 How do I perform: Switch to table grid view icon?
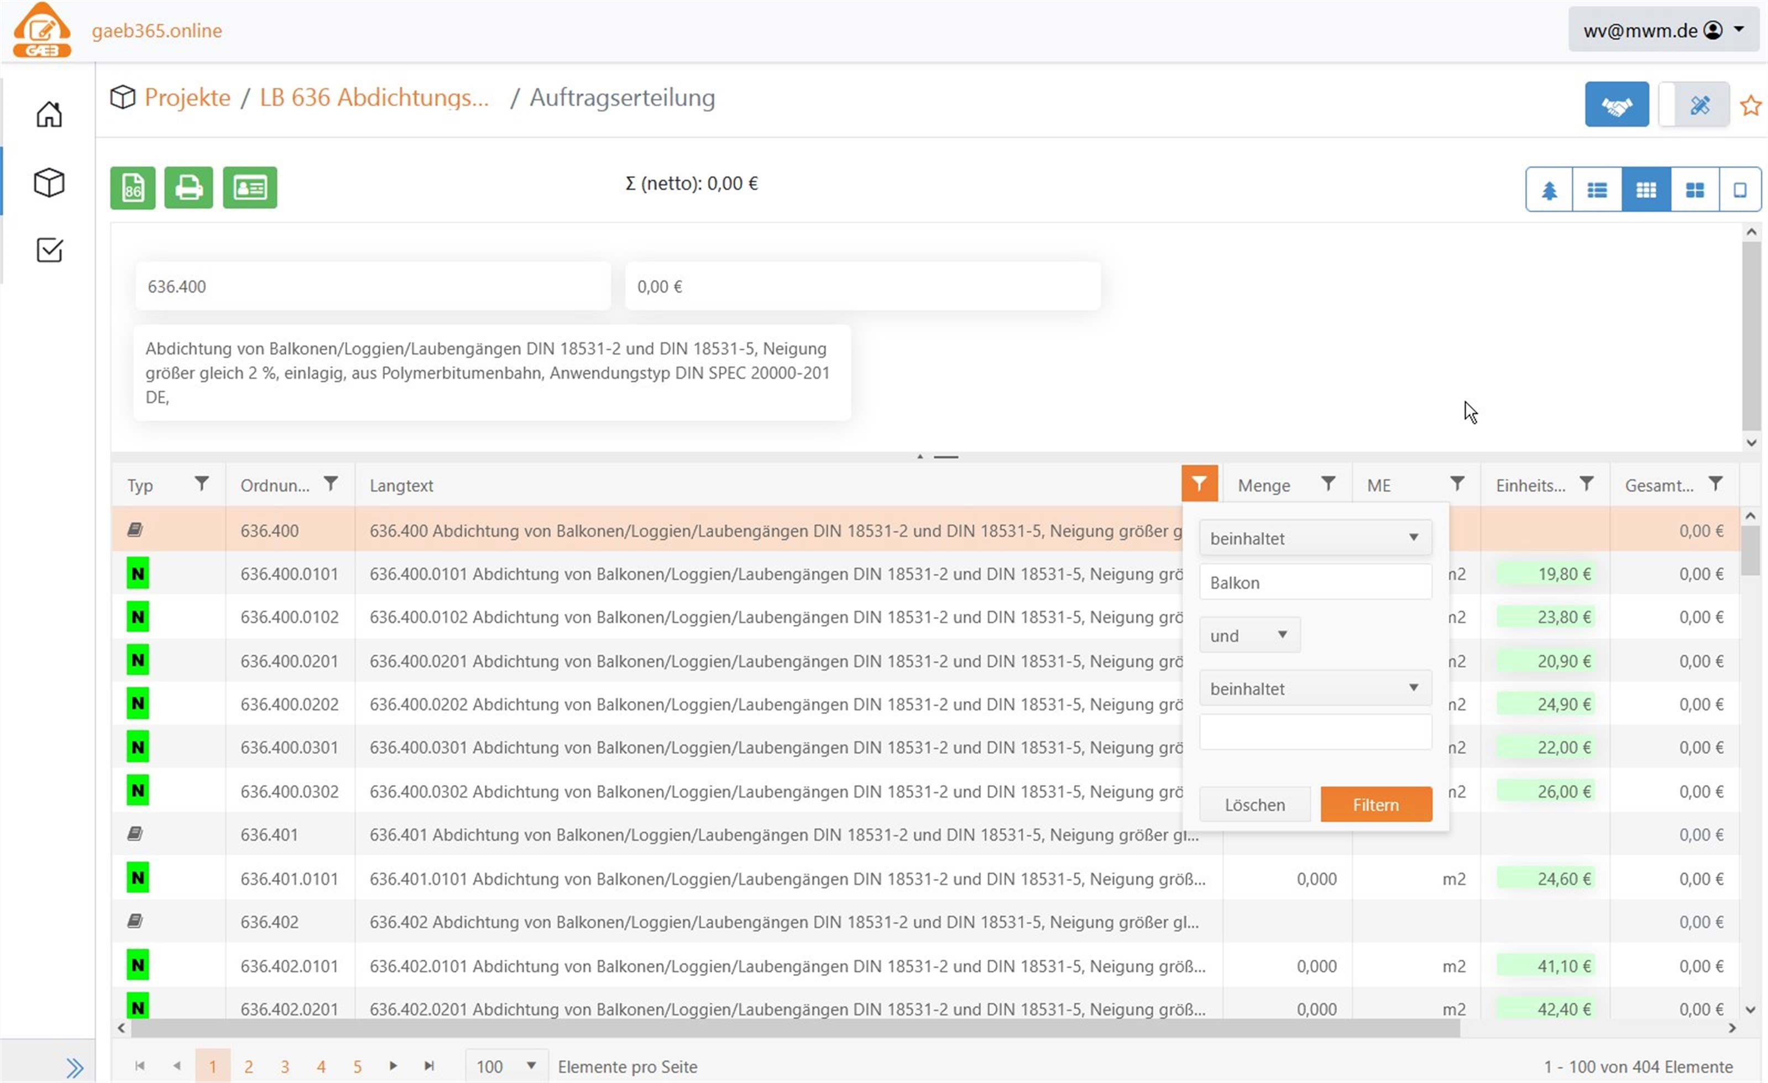click(1646, 190)
